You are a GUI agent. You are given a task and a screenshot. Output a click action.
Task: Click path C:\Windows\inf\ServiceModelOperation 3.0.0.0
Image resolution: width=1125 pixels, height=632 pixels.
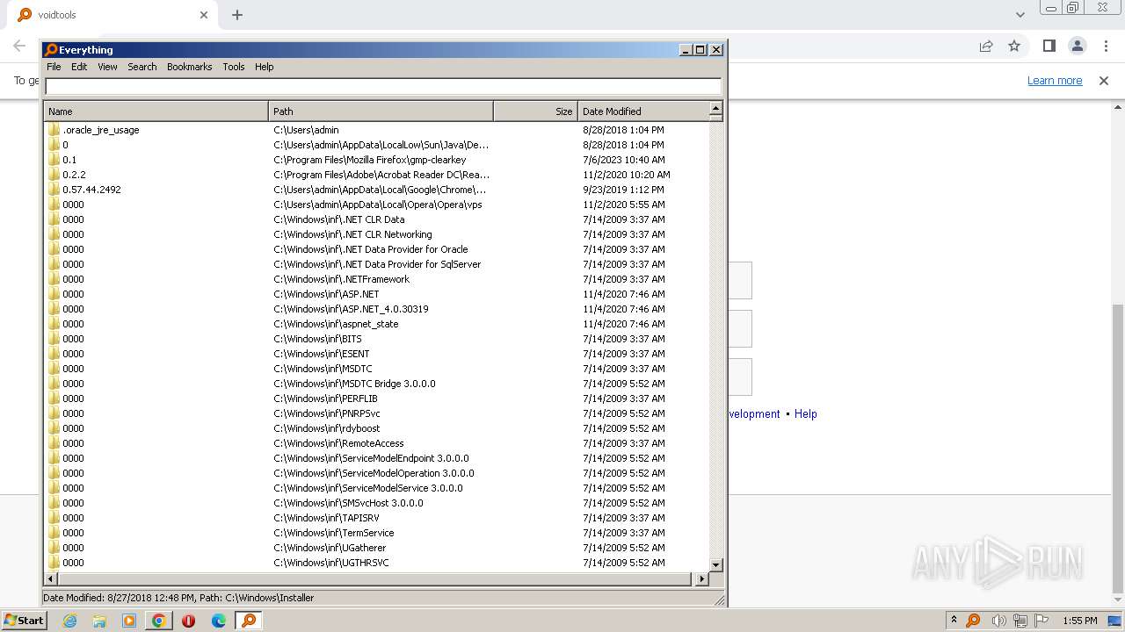(x=374, y=473)
